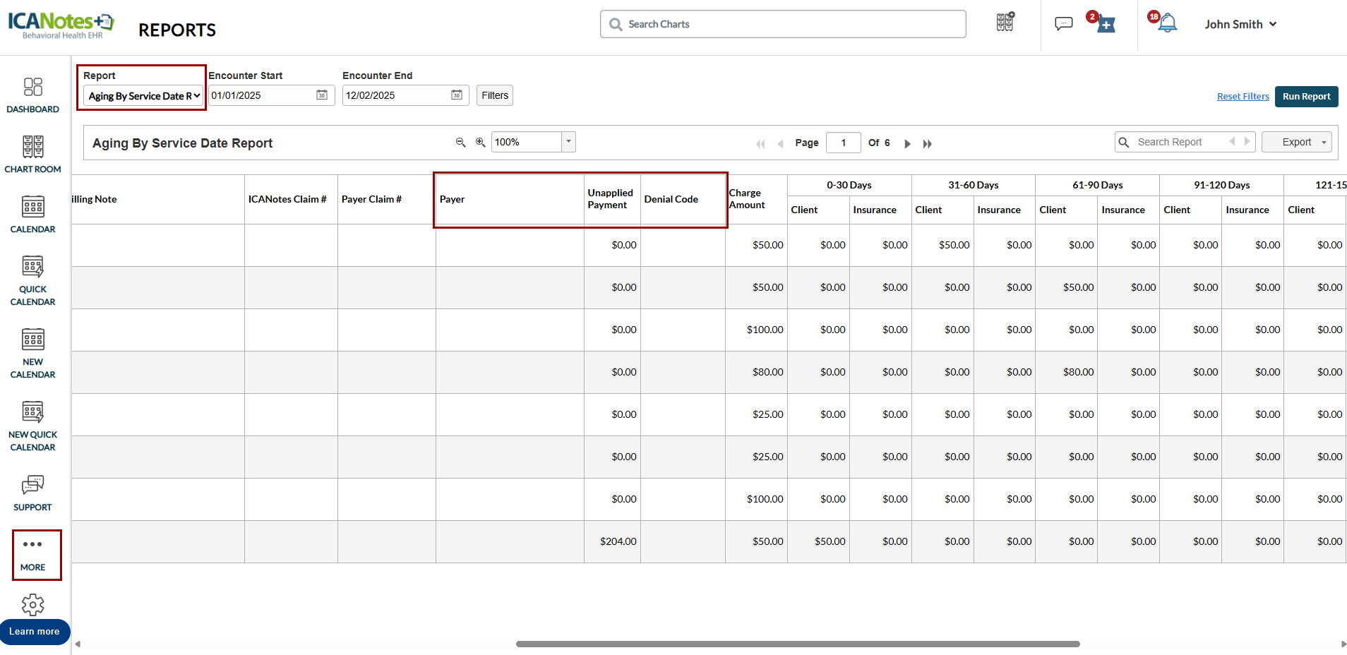Jump to last report page

click(x=928, y=144)
